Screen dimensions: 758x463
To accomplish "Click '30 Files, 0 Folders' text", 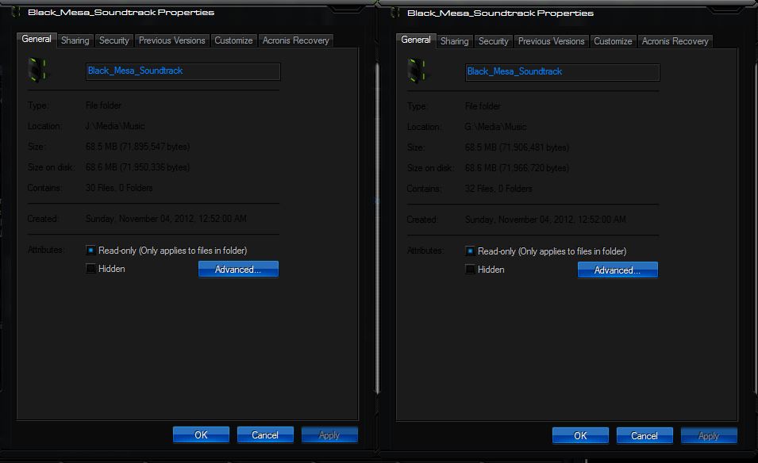I will pyautogui.click(x=119, y=188).
